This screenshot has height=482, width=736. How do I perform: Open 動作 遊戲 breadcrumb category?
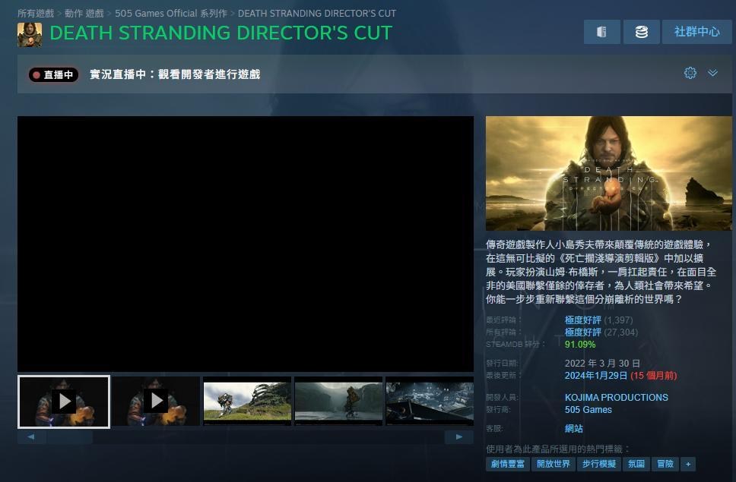(x=84, y=13)
